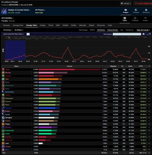Click the Realbro row class icon
The width and height of the screenshot is (152, 155).
[x=3, y=121]
